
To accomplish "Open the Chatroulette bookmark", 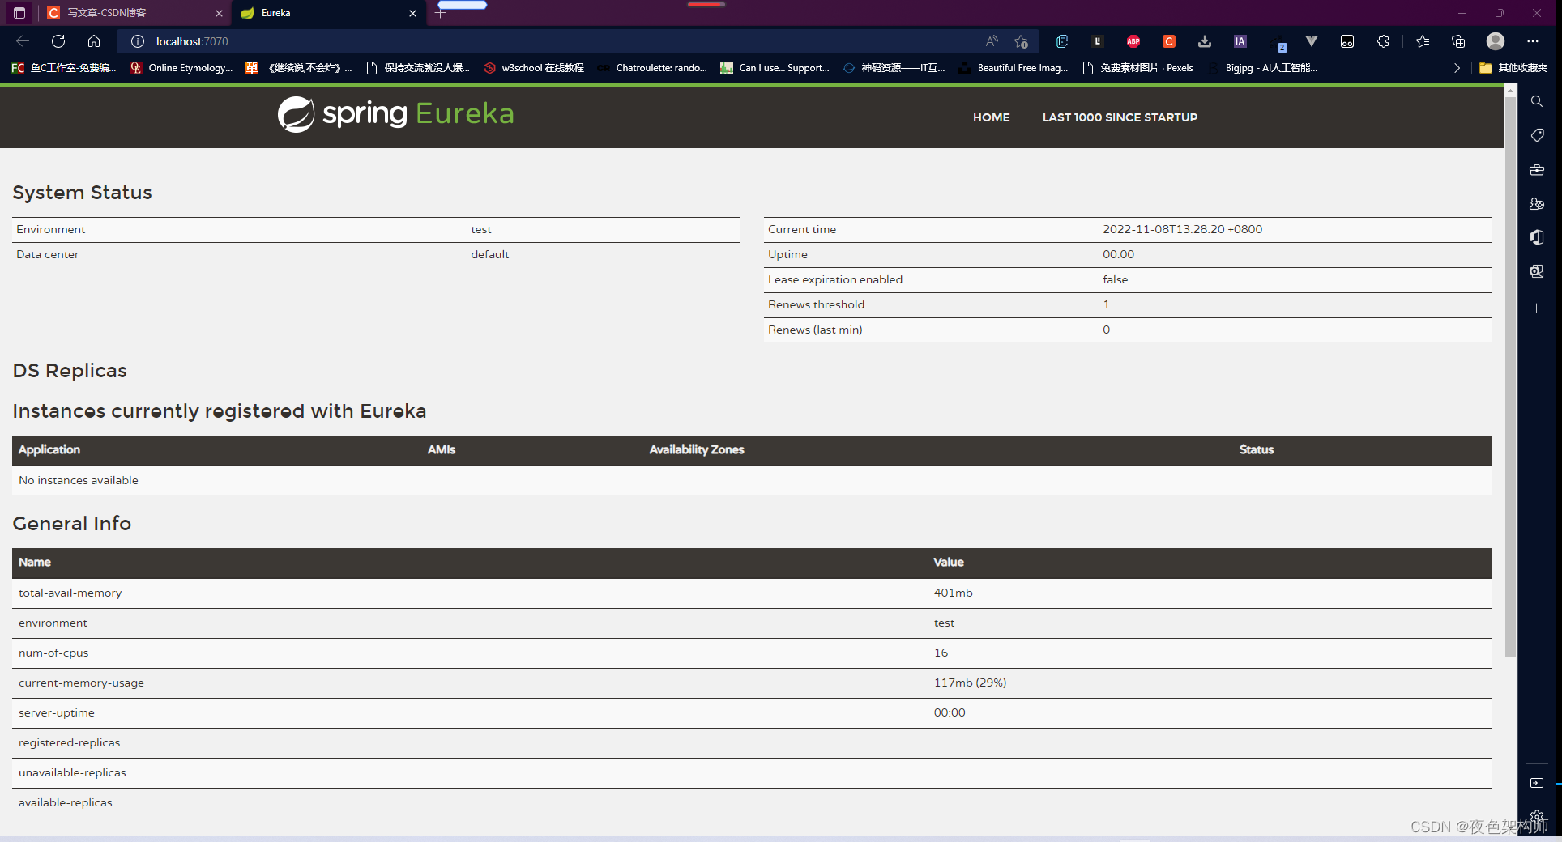I will (x=652, y=68).
